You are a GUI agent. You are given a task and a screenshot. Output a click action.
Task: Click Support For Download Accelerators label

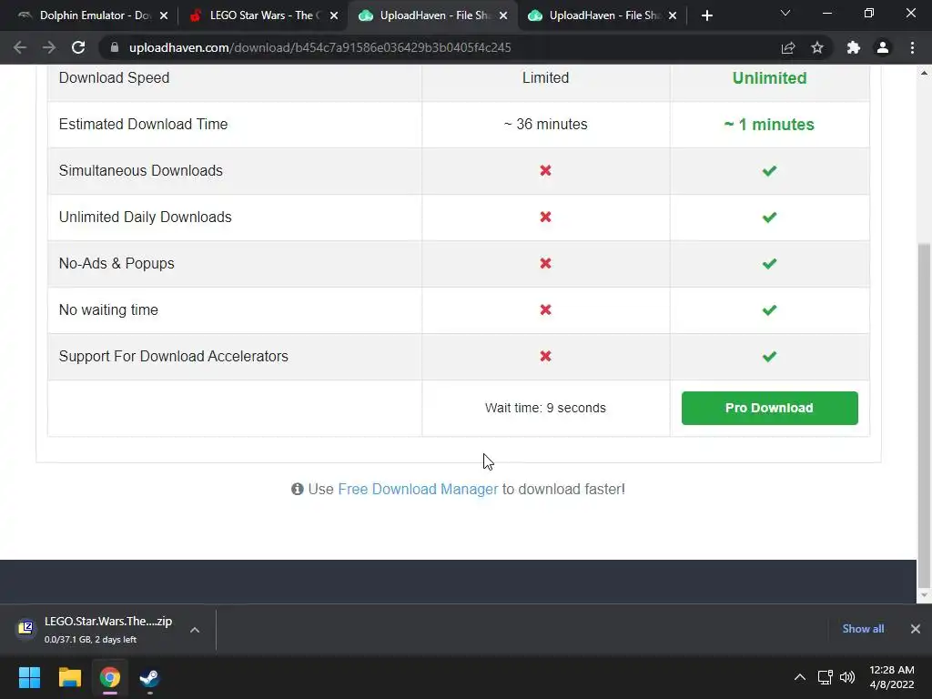(174, 356)
